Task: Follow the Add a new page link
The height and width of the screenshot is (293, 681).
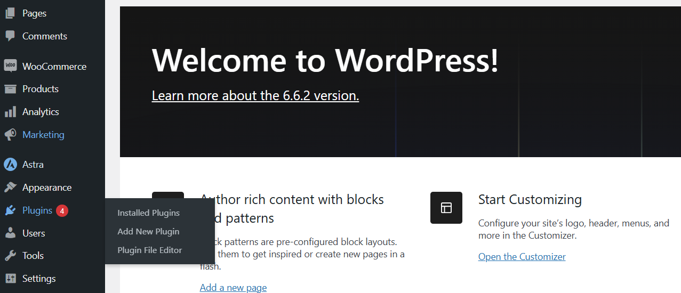Action: 233,288
